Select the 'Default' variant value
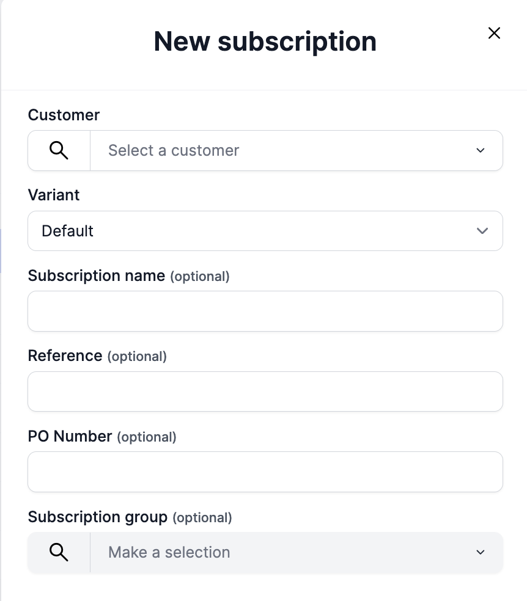Screen dimensions: 527x601 pyautogui.click(x=68, y=231)
